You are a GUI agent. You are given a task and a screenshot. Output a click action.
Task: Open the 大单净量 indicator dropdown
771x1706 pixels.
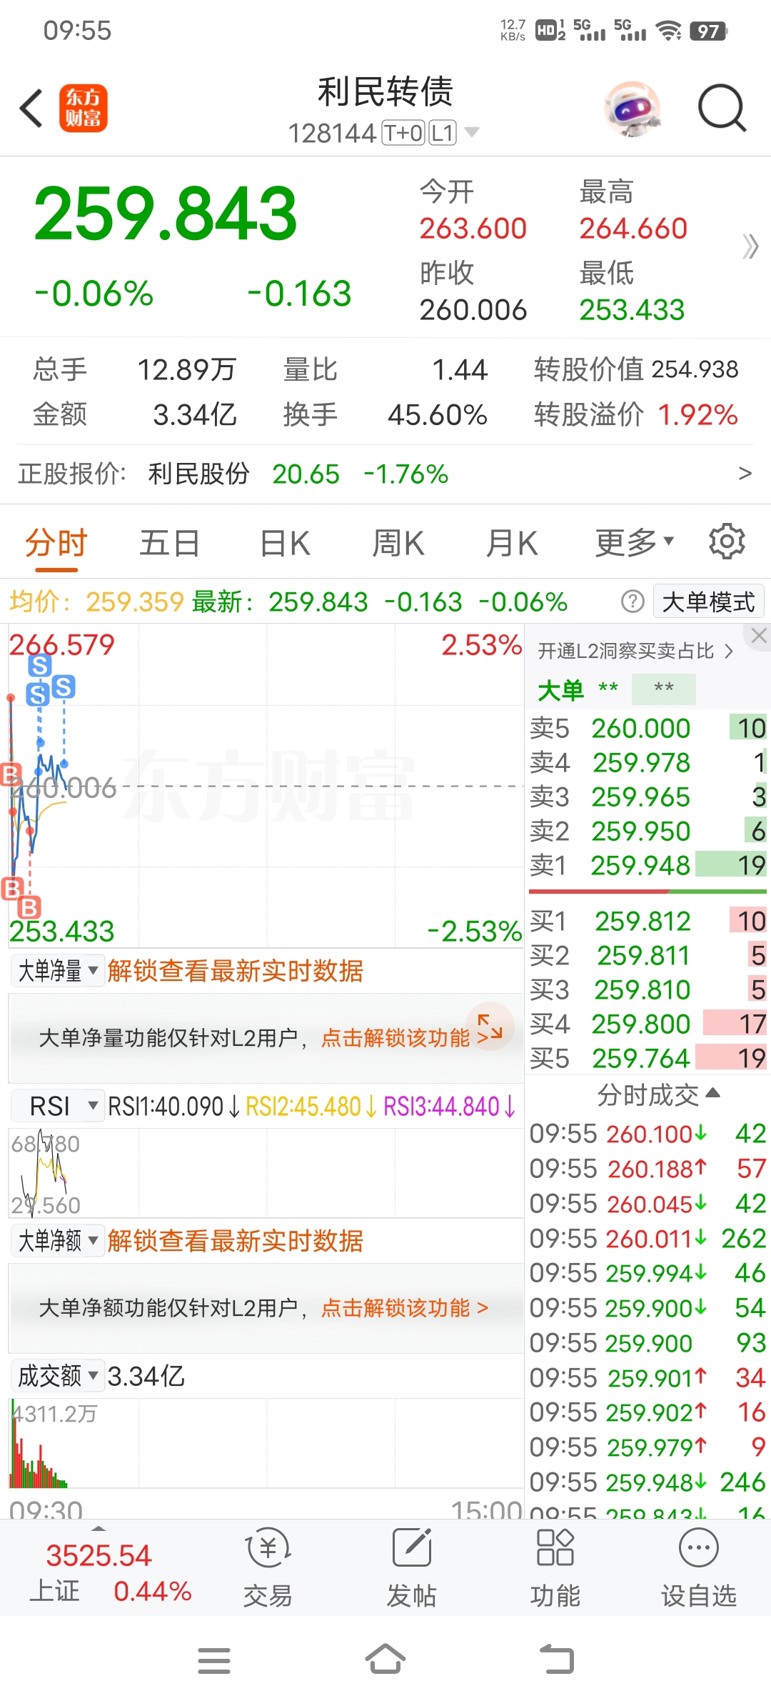58,971
